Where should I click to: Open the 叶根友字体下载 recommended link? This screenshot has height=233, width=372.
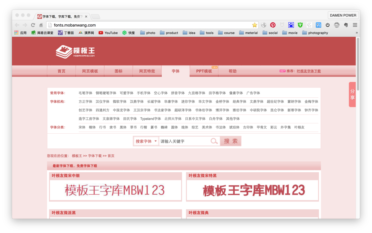(309, 71)
